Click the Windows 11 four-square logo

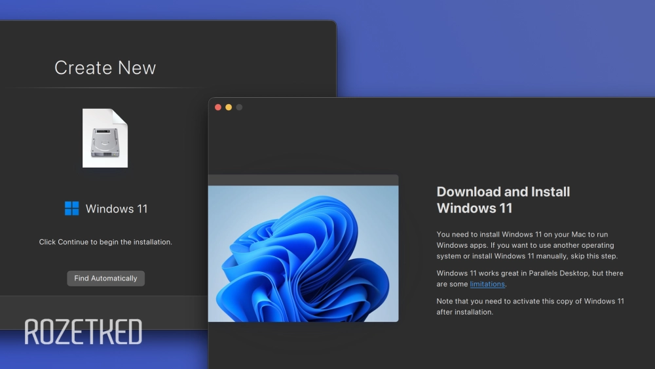[71, 208]
